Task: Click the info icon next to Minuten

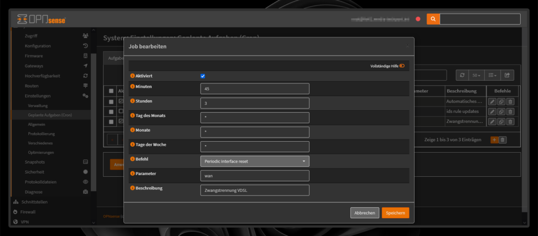Action: (x=132, y=86)
